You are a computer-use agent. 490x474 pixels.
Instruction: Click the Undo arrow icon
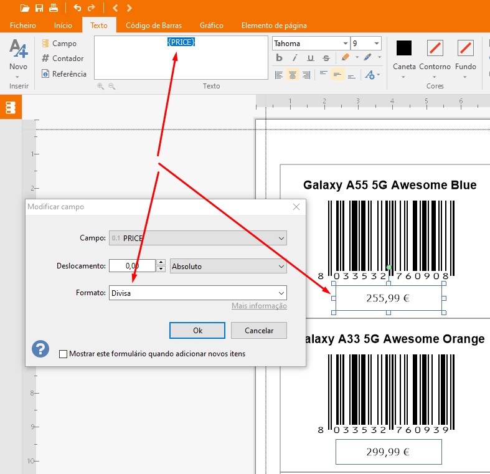pyautogui.click(x=77, y=8)
